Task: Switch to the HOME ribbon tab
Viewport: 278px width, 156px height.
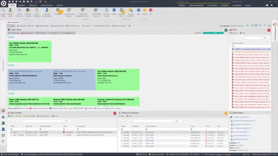Action: point(12,5)
